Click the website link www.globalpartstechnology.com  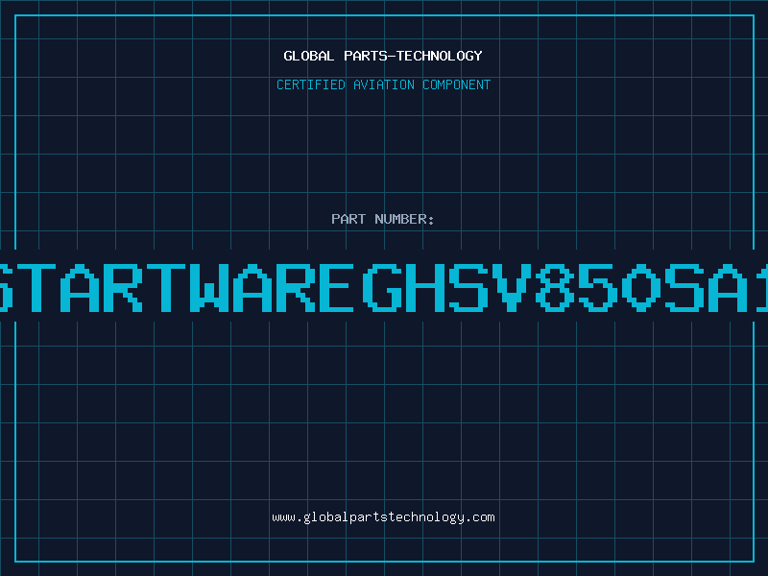point(383,517)
